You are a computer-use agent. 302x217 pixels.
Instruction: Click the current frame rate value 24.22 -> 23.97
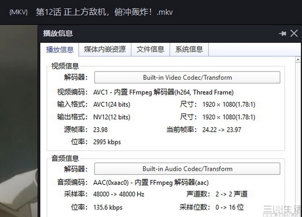tap(222, 130)
